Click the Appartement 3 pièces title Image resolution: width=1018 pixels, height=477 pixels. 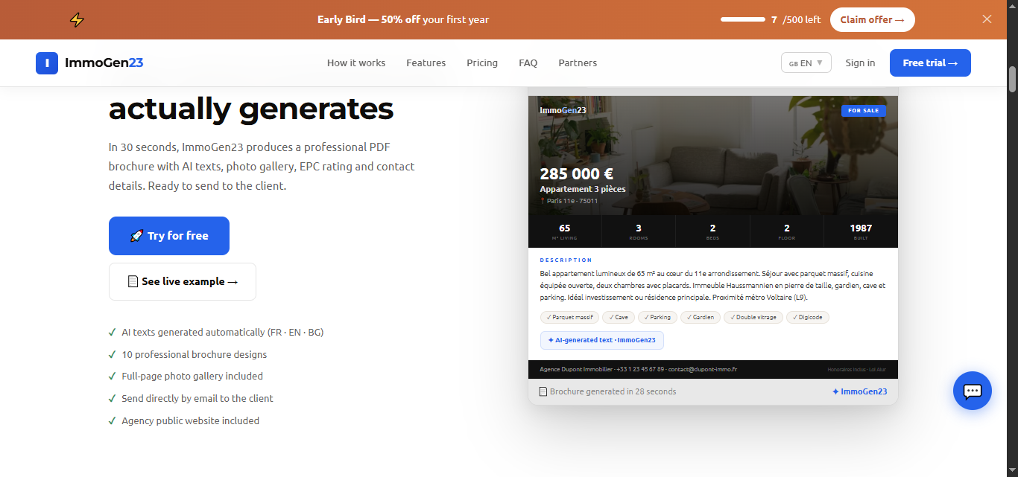[583, 189]
